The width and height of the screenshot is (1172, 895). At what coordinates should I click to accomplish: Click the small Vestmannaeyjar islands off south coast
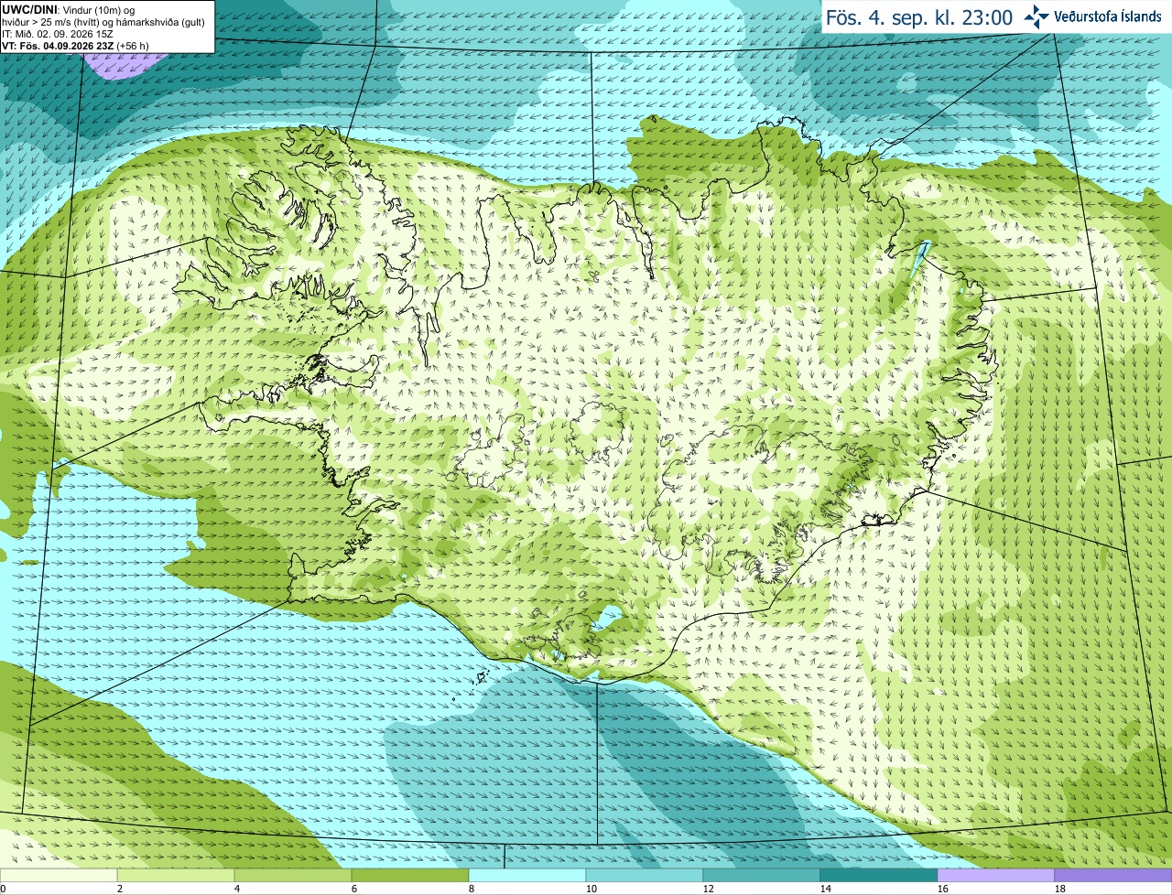point(479,679)
